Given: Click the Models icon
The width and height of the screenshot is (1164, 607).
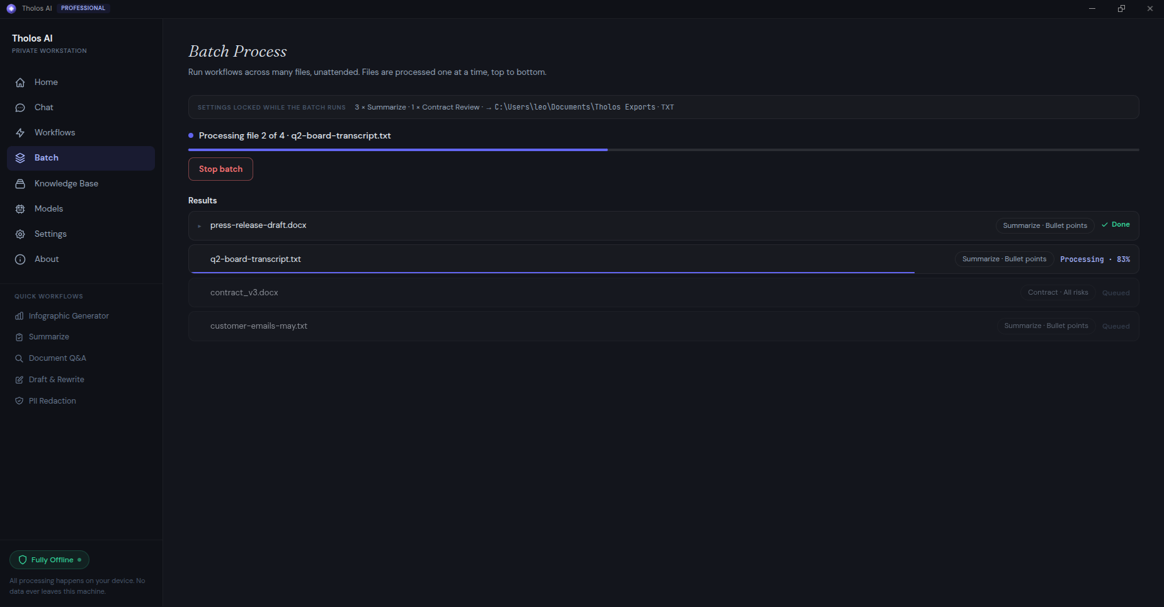Looking at the screenshot, I should tap(20, 209).
